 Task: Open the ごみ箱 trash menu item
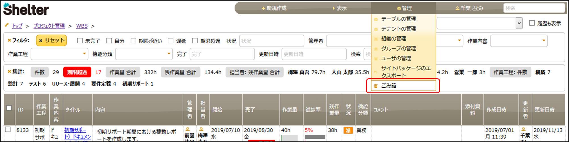[x=388, y=86]
